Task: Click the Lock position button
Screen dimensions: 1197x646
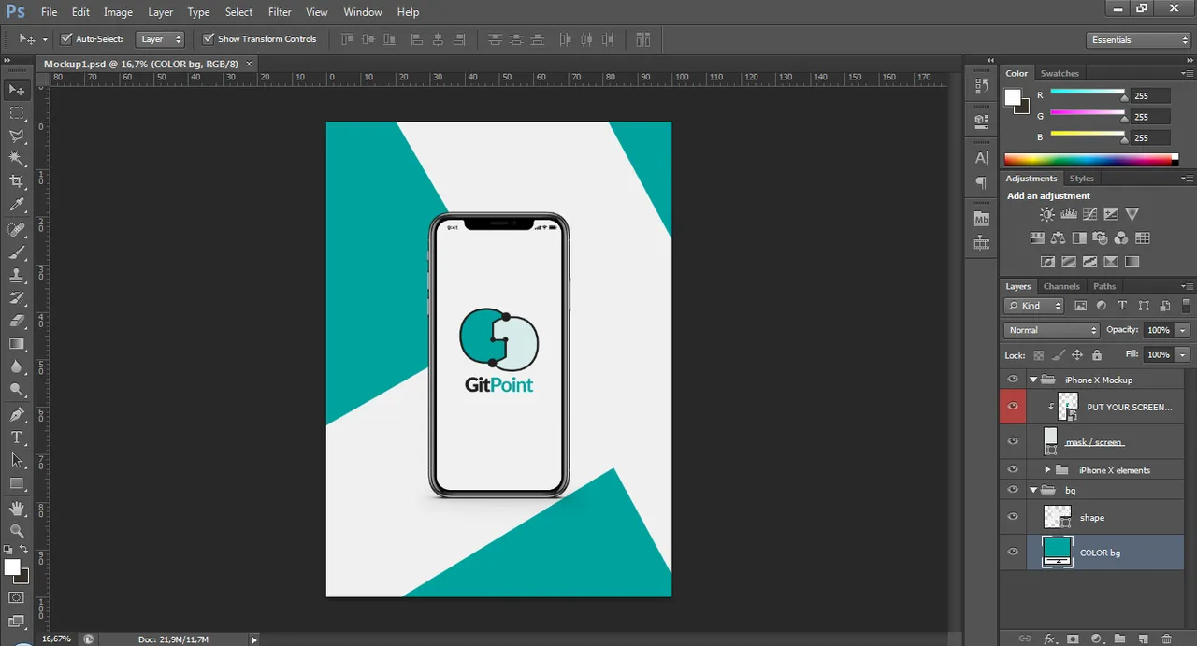Action: point(1077,355)
